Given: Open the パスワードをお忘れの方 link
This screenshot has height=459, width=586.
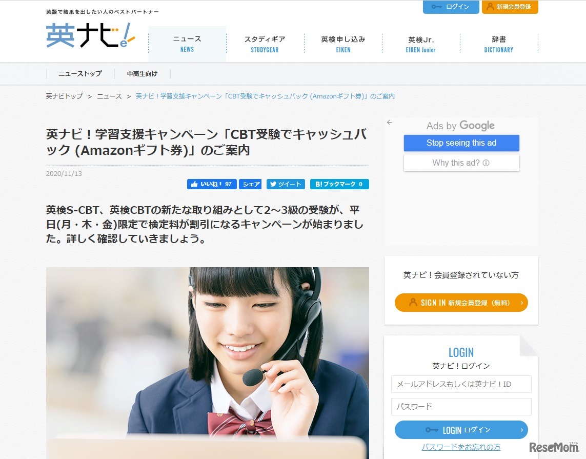Looking at the screenshot, I should point(461,447).
